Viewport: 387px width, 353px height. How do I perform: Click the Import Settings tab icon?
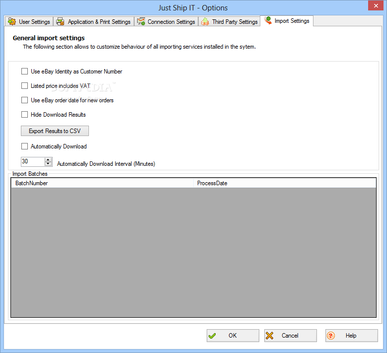pyautogui.click(x=268, y=20)
